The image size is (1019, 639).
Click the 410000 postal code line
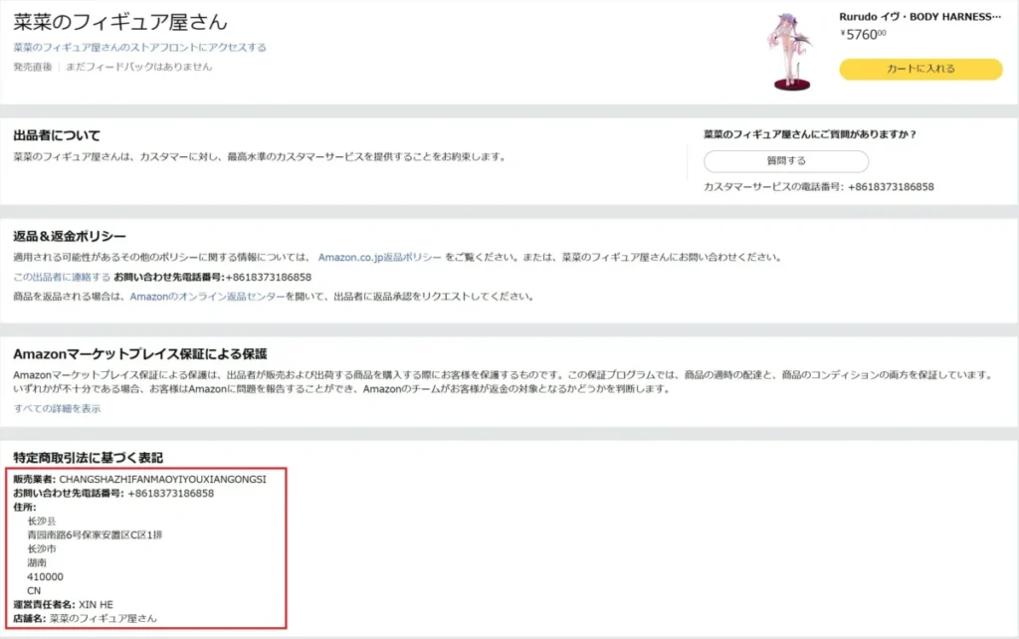click(x=46, y=576)
